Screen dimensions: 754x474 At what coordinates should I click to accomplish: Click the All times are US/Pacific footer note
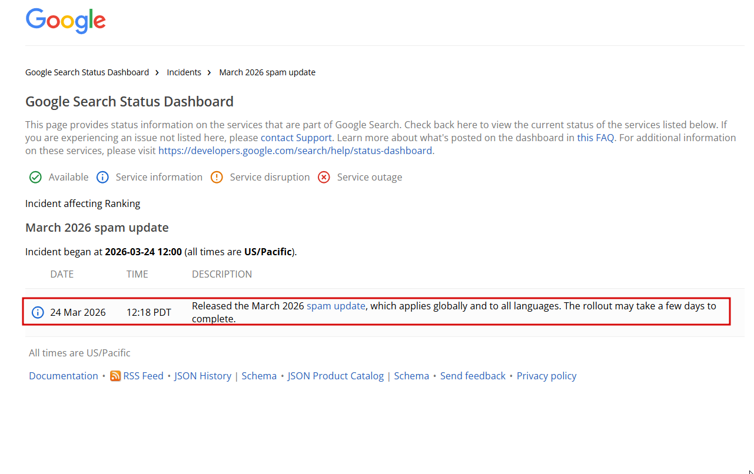[79, 353]
